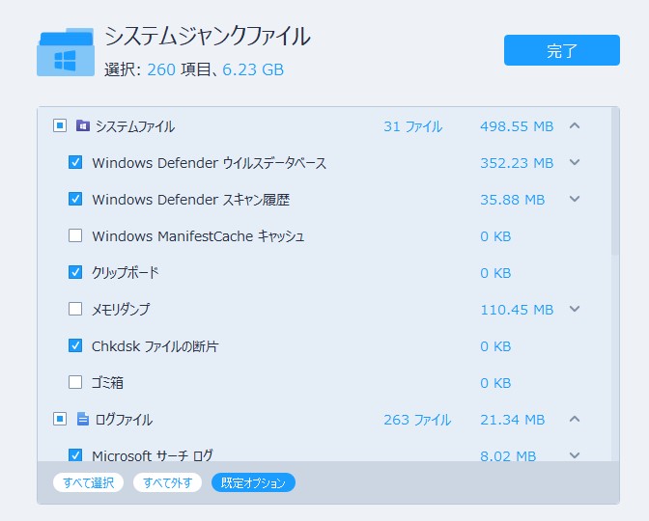
Task: Uncheck Chkdsk ファイルの断片 checkbox
Action: tap(75, 345)
